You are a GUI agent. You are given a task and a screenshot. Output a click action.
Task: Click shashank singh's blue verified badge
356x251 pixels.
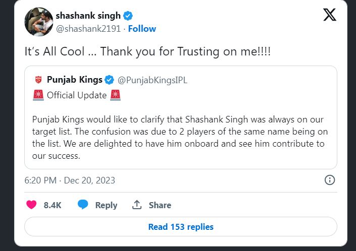pos(128,16)
